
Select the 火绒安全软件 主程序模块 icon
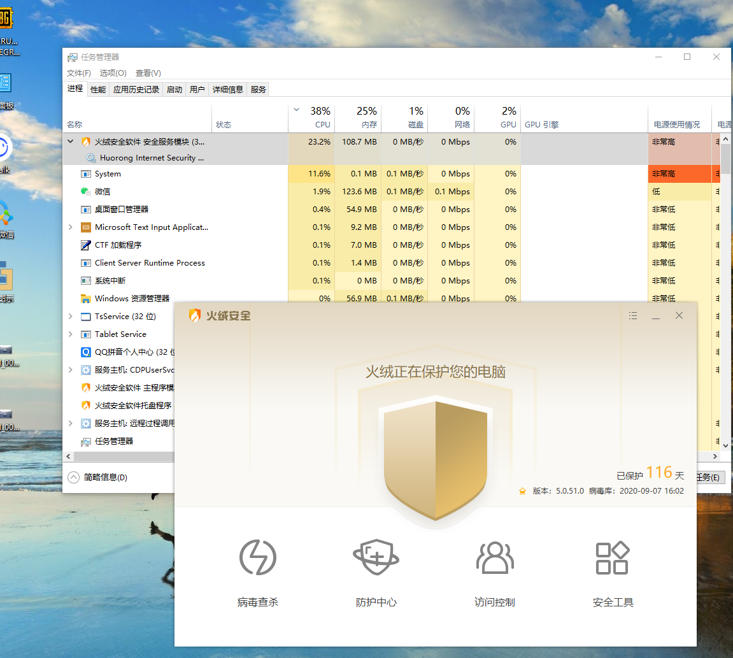85,387
